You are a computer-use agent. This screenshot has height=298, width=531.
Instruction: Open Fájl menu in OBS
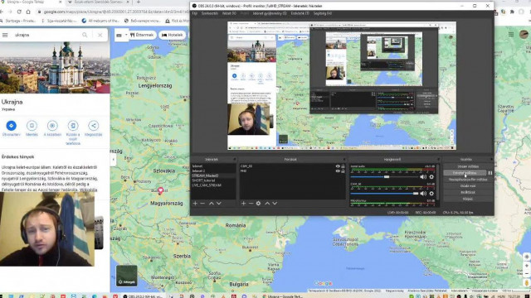(195, 13)
